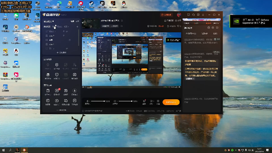Select the fourth scene tab in the scene list
The height and width of the screenshot is (153, 272).
[66, 27]
